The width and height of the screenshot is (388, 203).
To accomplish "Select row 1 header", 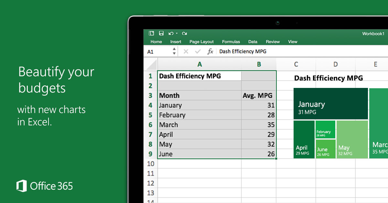I will click(151, 76).
